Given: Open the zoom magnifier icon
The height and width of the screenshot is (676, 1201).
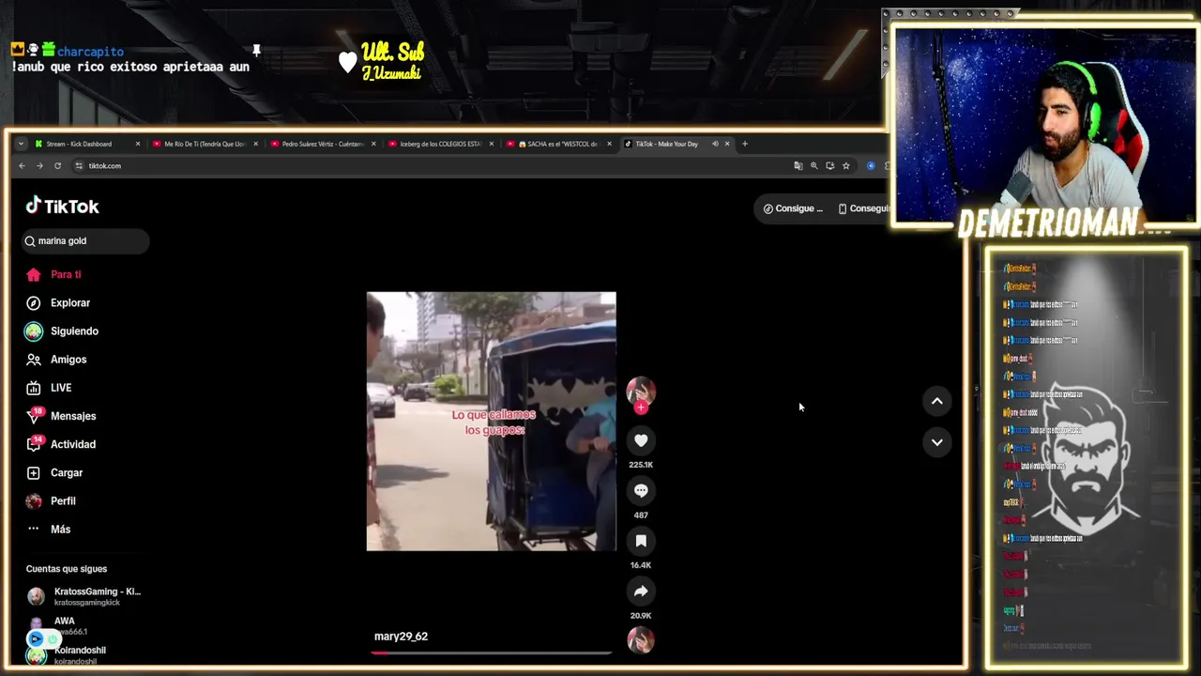Looking at the screenshot, I should (814, 166).
